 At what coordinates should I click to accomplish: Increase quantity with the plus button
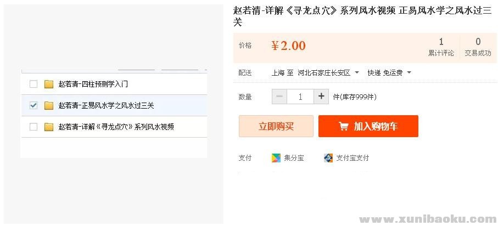322,97
